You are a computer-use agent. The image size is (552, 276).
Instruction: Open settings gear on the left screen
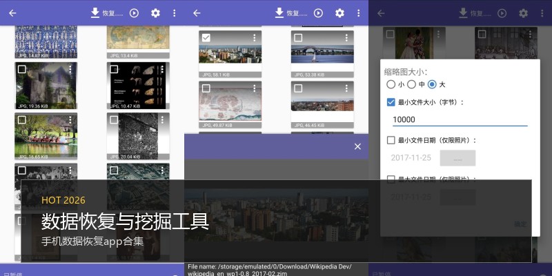155,13
